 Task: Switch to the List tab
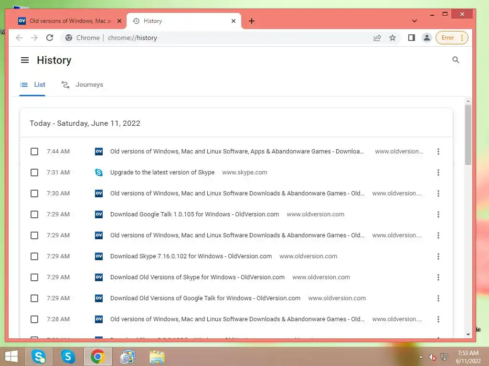32,85
